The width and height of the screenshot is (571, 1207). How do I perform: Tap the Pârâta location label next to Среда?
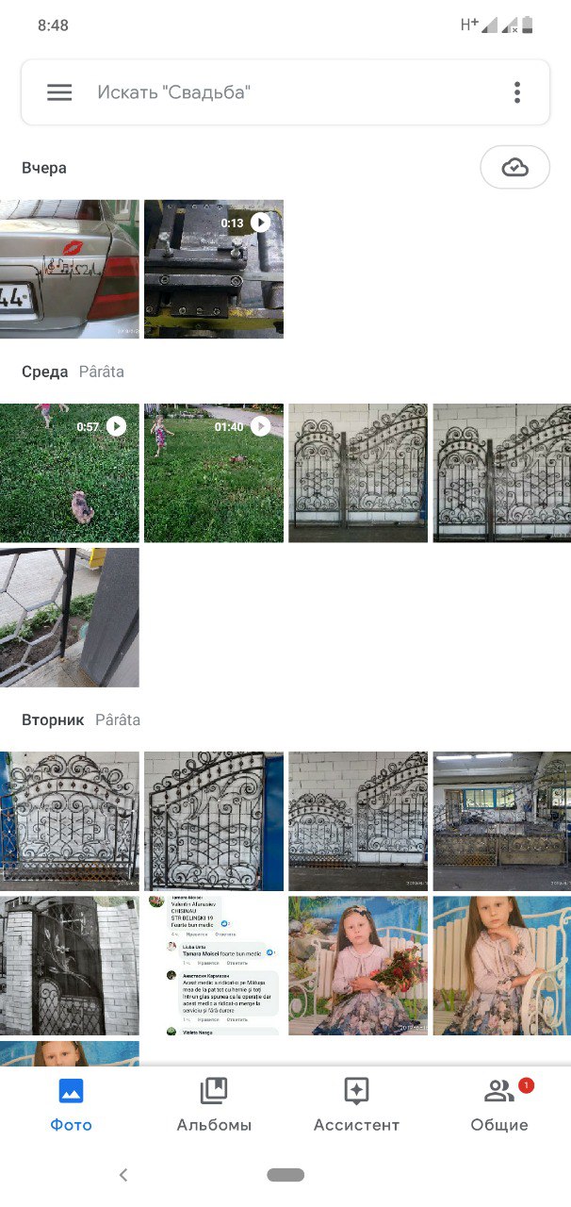tap(101, 372)
